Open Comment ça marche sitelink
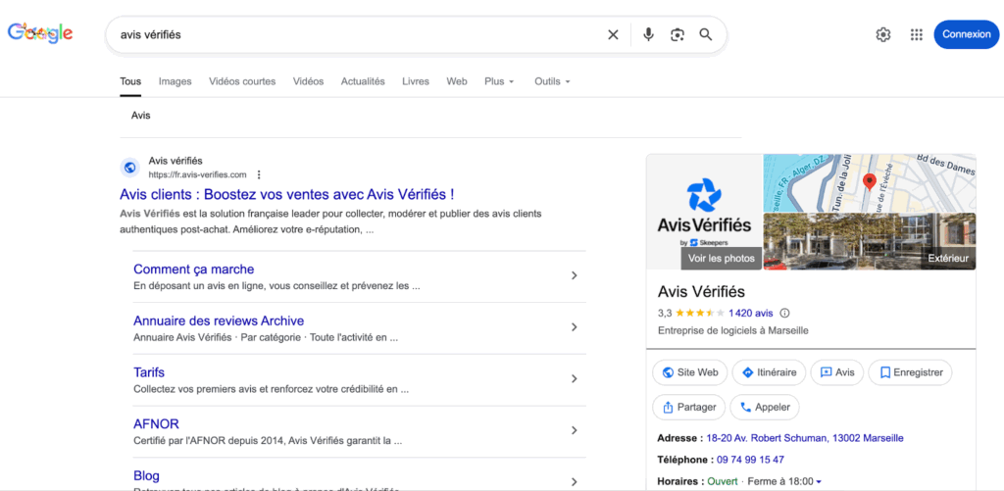Screen dimensions: 1004x491 coord(193,269)
